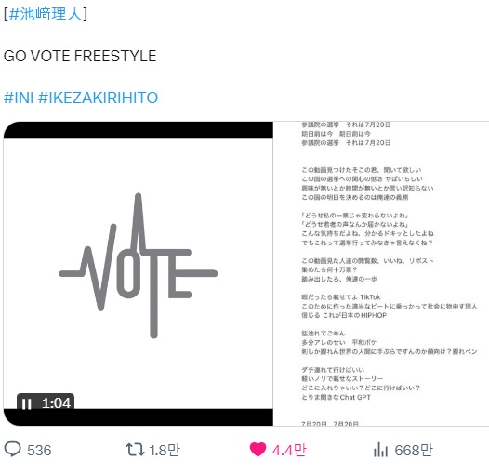
Task: Click the 4.4만 likes count
Action: coord(289,450)
